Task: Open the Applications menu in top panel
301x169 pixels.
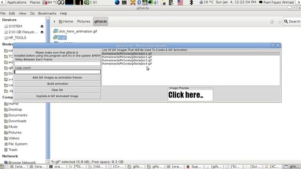Action: coord(17,2)
